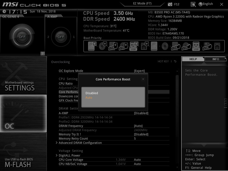The width and height of the screenshot is (228, 171).
Task: Switch to the HELP tab
Action: [x=193, y=59]
